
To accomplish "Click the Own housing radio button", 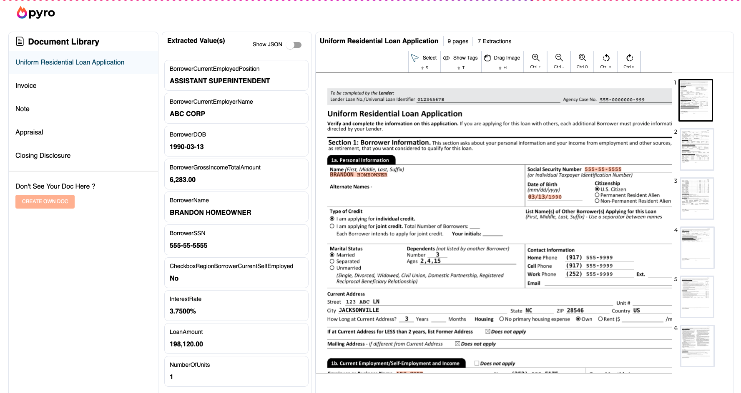I will pos(578,319).
